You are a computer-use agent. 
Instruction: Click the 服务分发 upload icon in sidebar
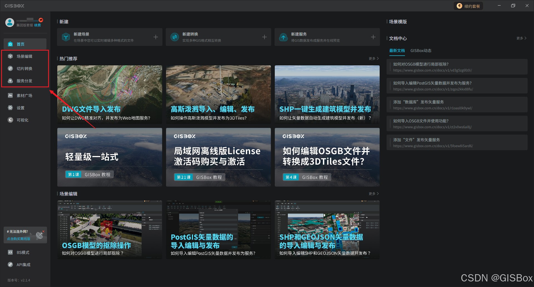click(x=10, y=81)
